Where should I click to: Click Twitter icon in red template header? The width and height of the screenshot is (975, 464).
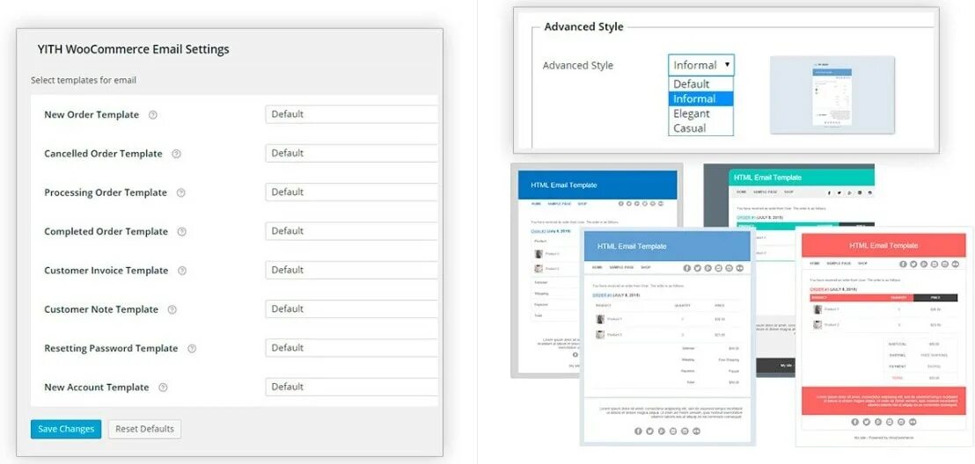coord(914,264)
